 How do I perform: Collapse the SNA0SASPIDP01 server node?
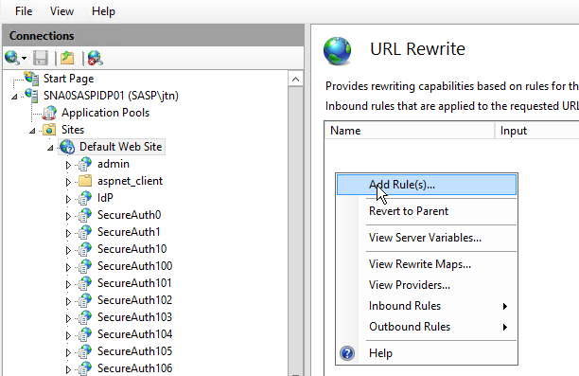(14, 97)
